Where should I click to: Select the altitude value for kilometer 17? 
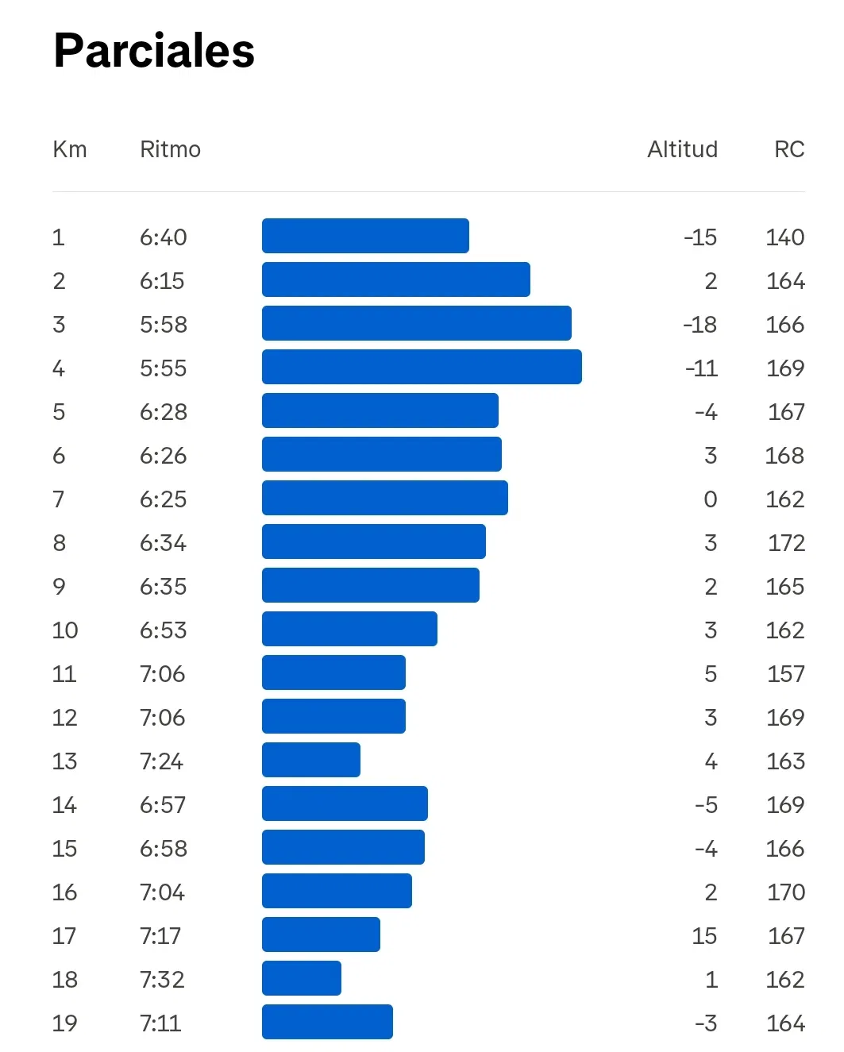pos(703,935)
